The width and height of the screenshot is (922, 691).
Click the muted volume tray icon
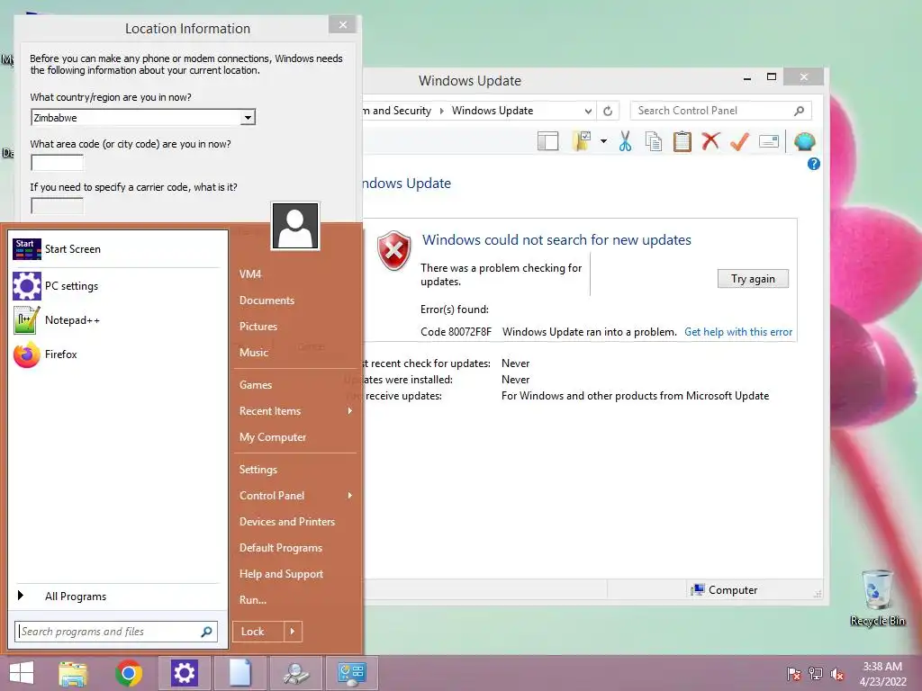(836, 674)
